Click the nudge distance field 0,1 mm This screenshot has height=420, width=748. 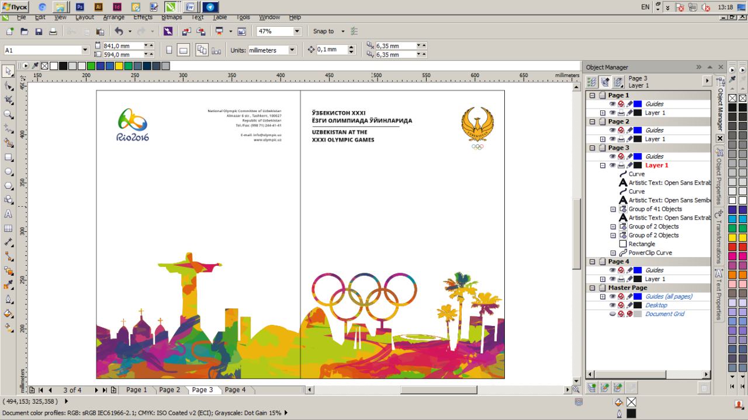pyautogui.click(x=332, y=50)
